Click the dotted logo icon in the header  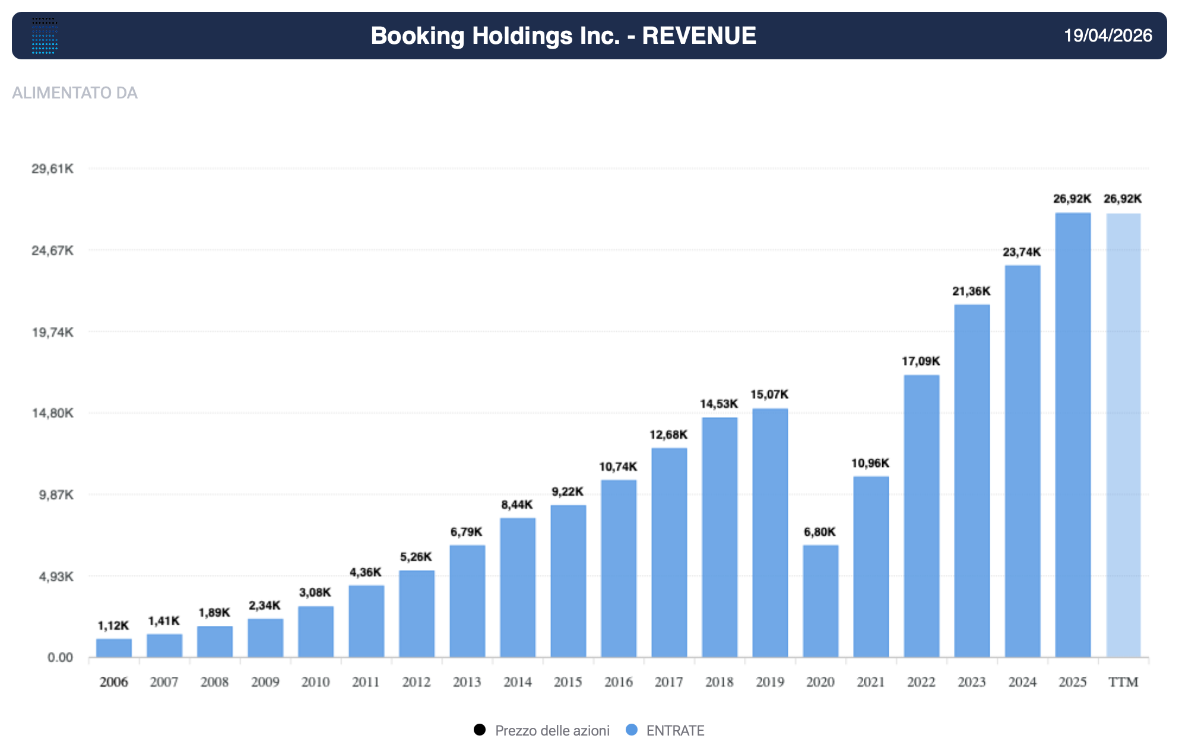tap(45, 36)
